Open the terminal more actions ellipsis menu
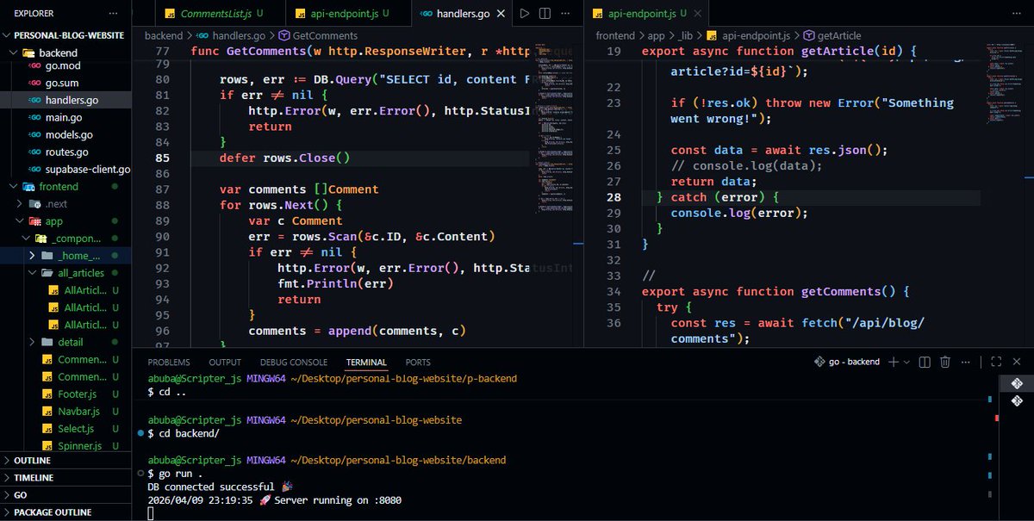 pyautogui.click(x=965, y=362)
